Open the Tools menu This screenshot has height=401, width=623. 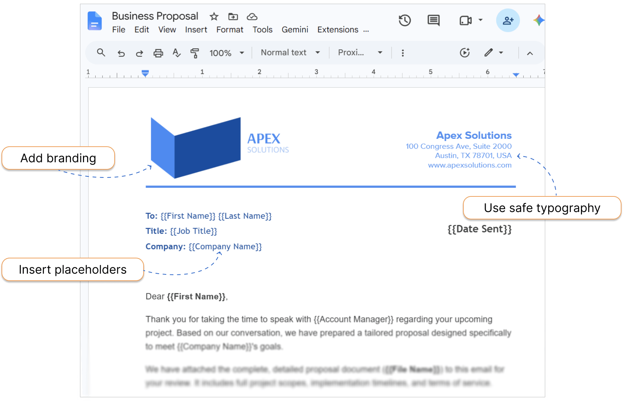coord(263,30)
